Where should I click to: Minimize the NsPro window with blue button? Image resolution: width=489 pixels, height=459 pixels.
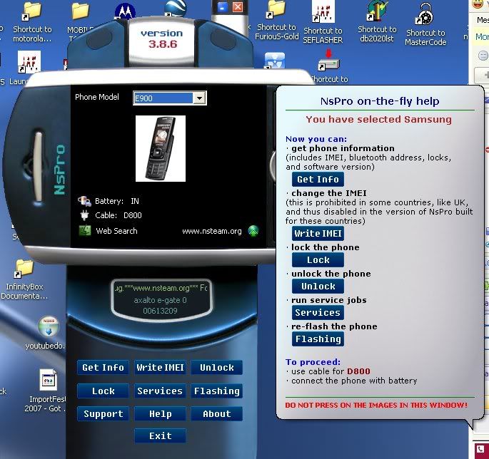[222, 7]
